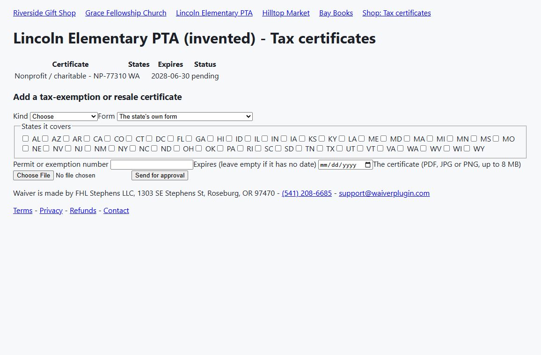This screenshot has width=541, height=355.
Task: Click the '2028-06-30' expiry cell
Action: pos(170,76)
